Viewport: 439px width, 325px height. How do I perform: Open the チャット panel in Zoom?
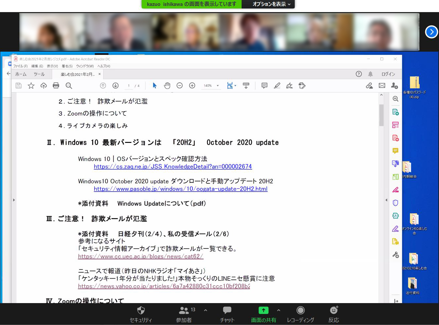pos(227,315)
